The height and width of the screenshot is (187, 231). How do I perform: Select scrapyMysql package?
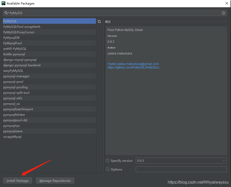pos(49,136)
